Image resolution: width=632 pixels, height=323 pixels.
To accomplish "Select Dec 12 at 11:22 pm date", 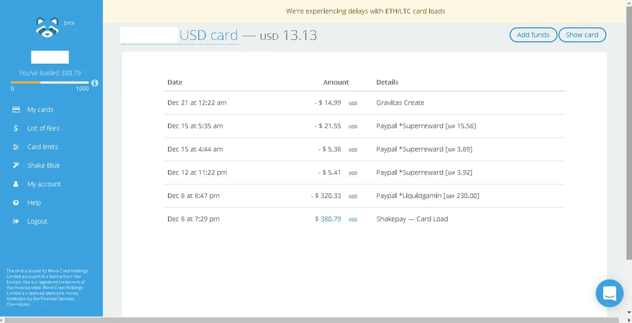I will click(197, 172).
